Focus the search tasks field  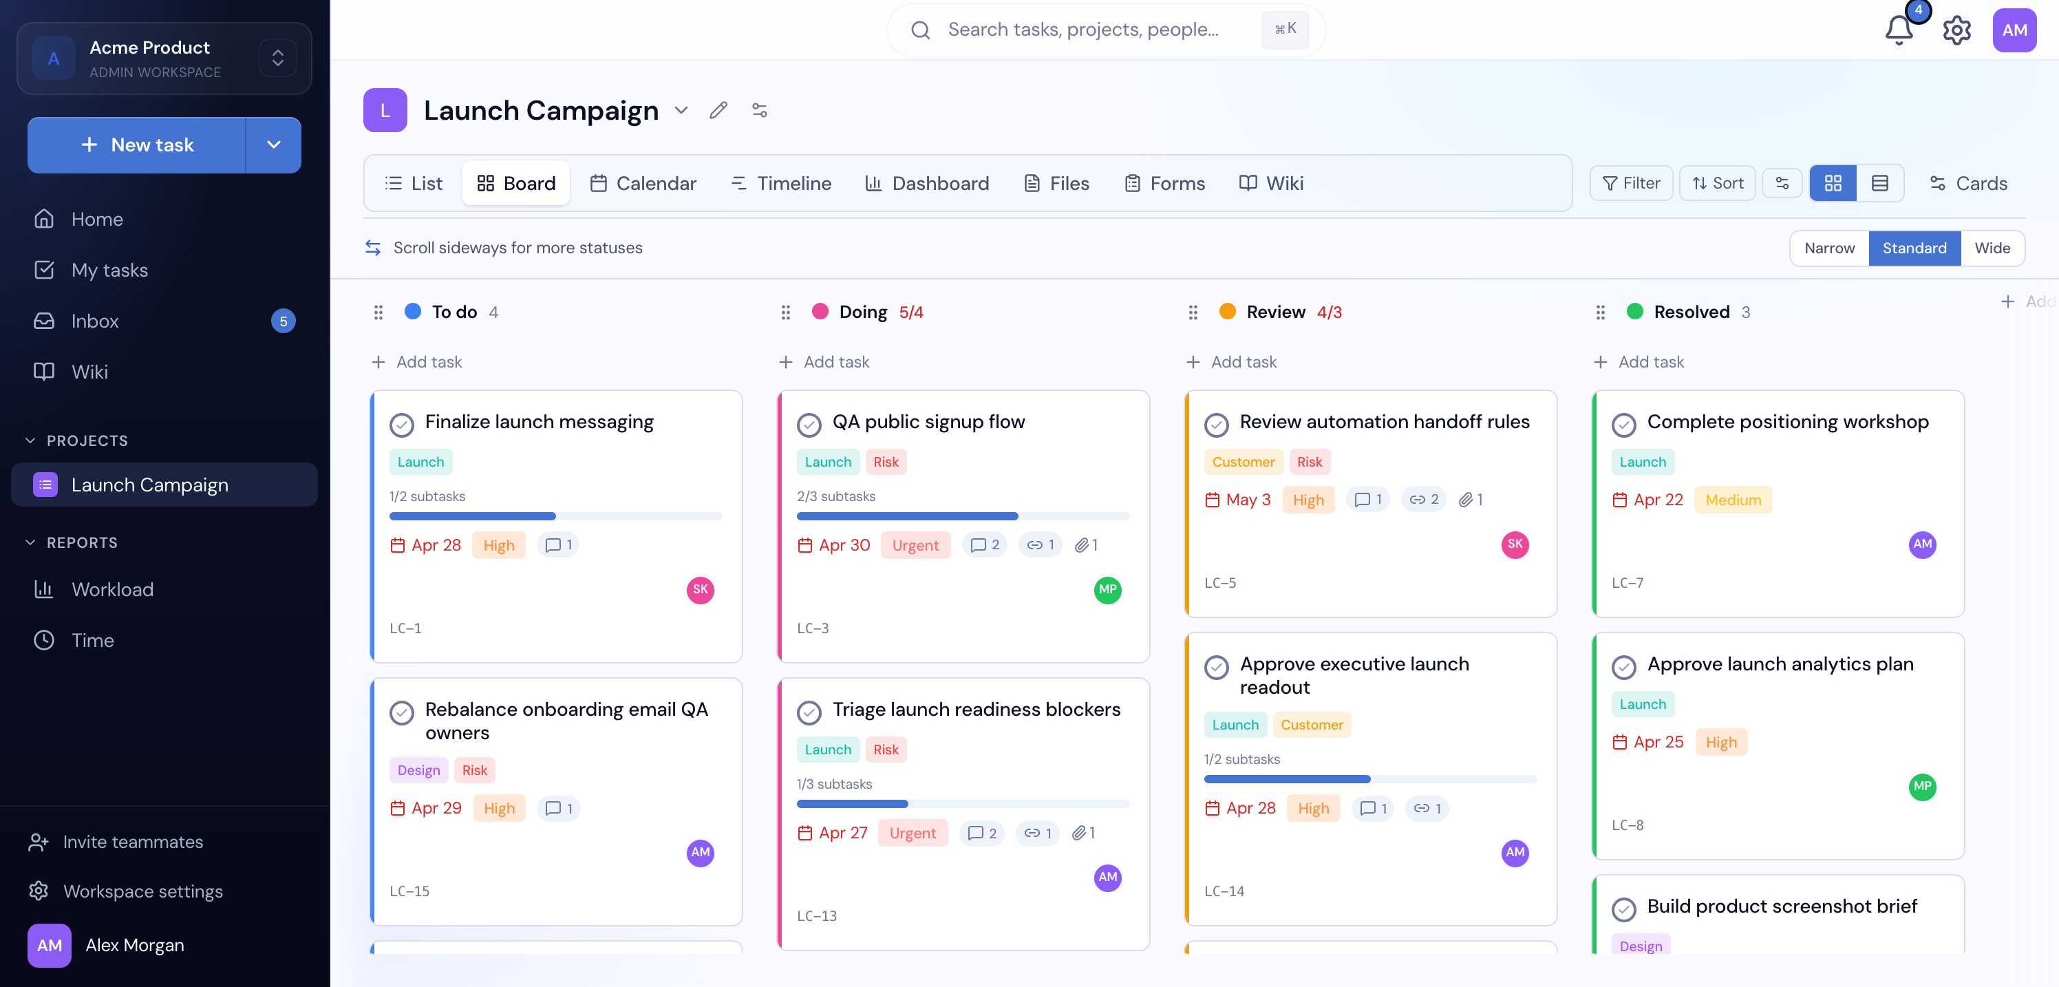pos(1107,30)
